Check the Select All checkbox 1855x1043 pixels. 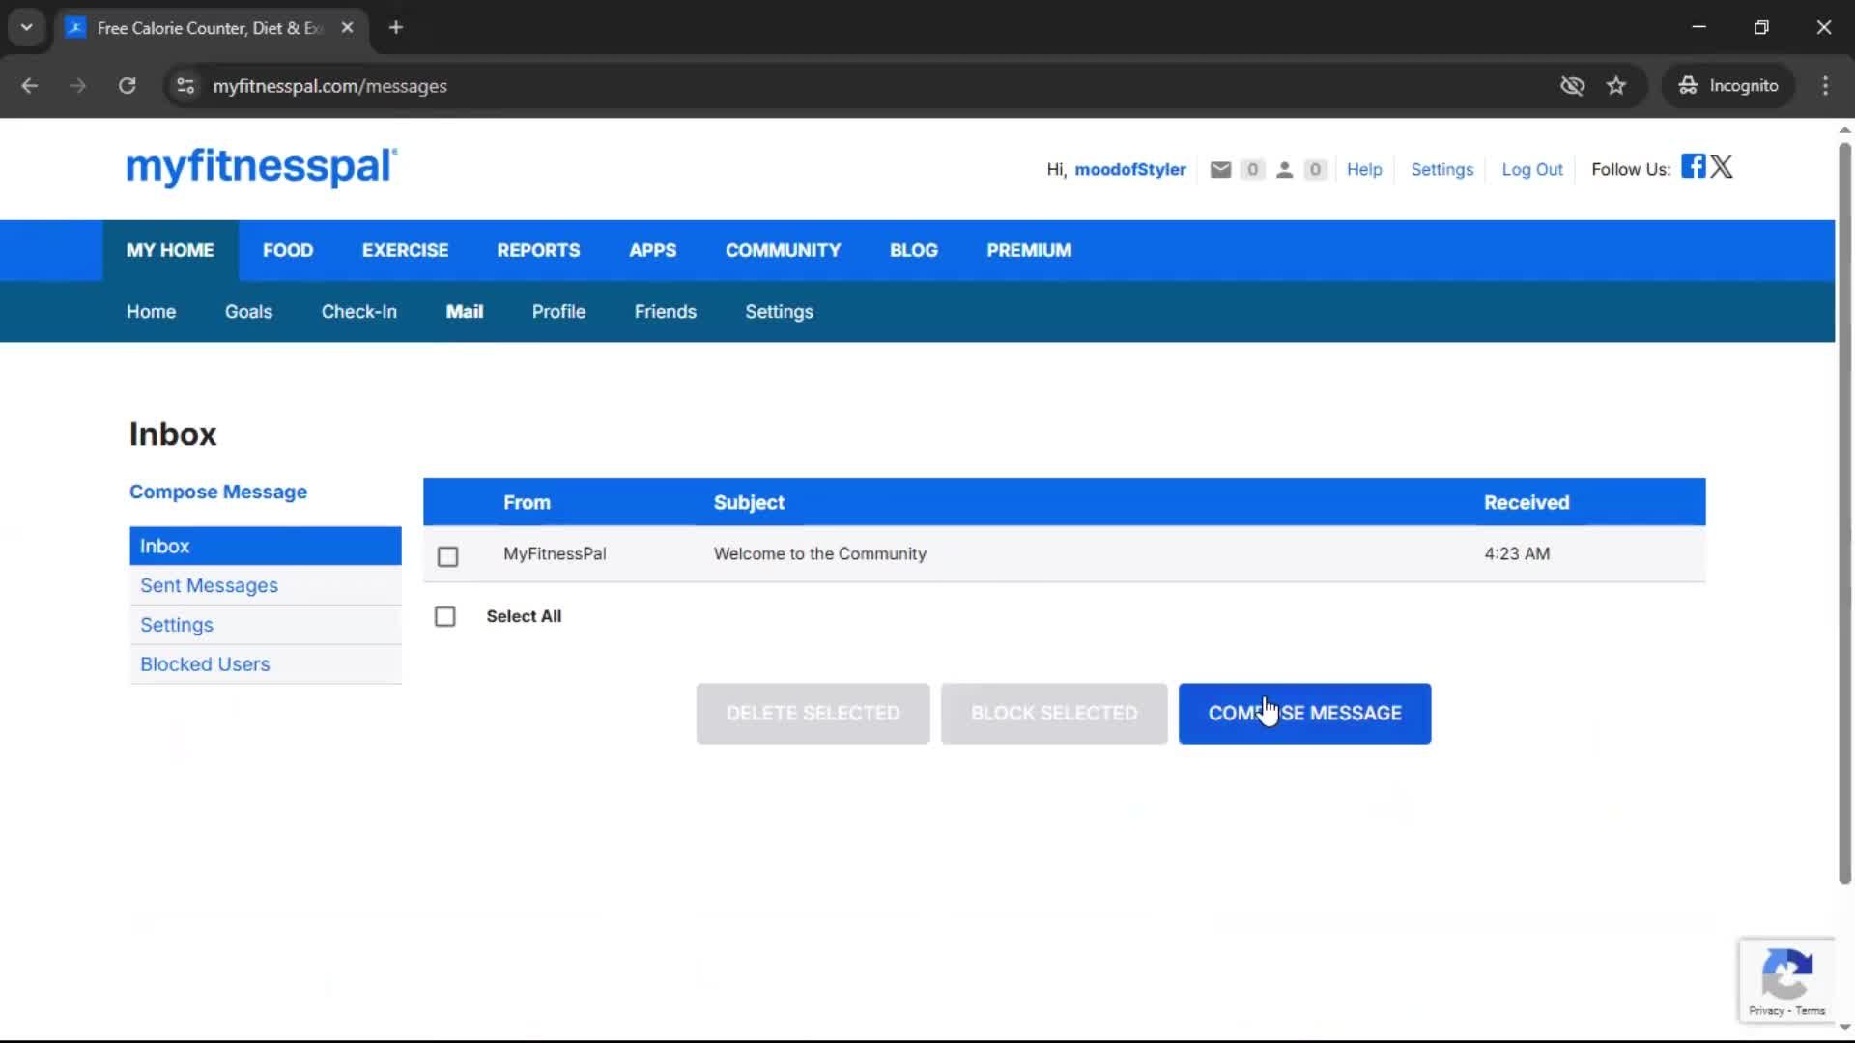pyautogui.click(x=444, y=616)
